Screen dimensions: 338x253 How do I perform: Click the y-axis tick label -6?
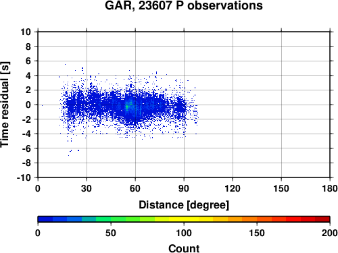[26, 148]
